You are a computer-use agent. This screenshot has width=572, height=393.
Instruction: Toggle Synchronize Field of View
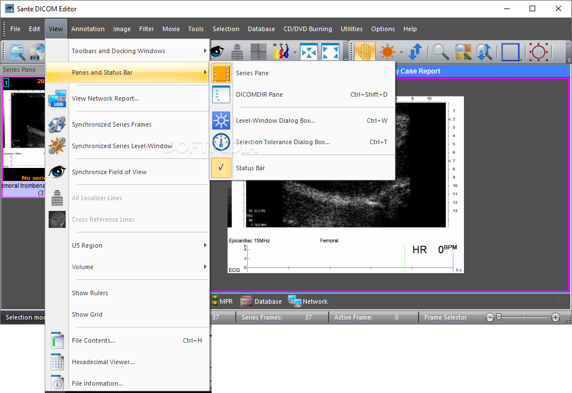click(x=128, y=172)
